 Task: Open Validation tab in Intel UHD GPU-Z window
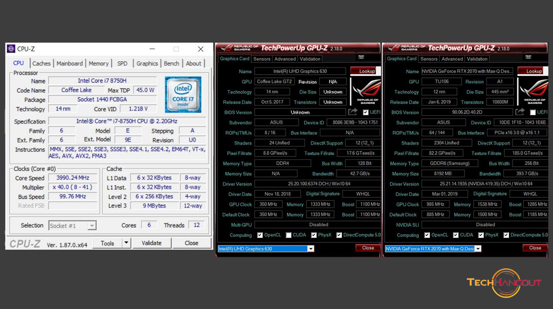tap(310, 59)
